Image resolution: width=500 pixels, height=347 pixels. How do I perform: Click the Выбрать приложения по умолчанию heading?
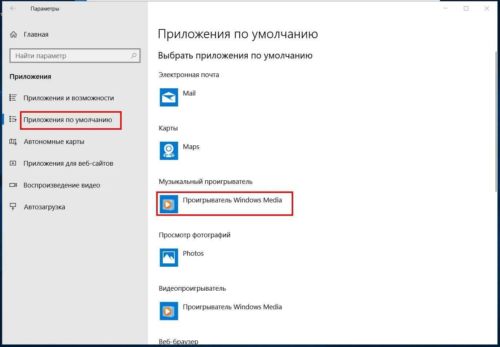[x=235, y=56]
